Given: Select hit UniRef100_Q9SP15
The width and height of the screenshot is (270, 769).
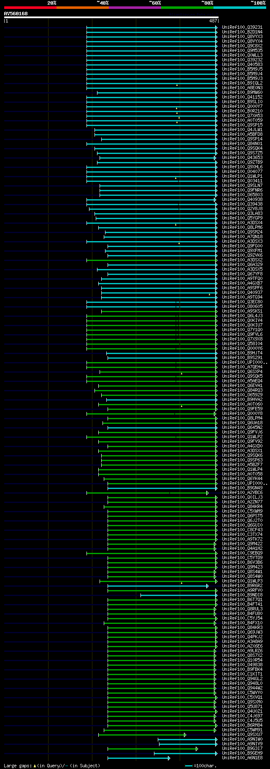Looking at the screenshot, I should coord(242,125).
